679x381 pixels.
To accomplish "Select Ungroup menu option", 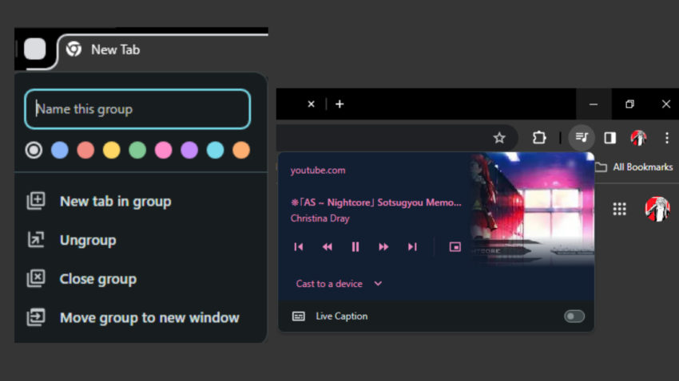I will pos(87,240).
